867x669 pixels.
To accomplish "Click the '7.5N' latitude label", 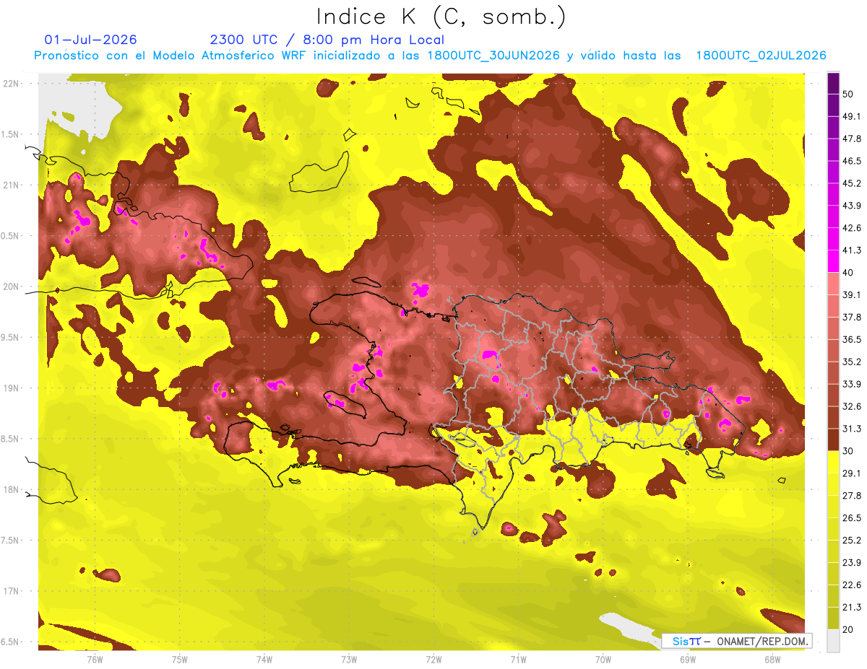I will coord(10,540).
